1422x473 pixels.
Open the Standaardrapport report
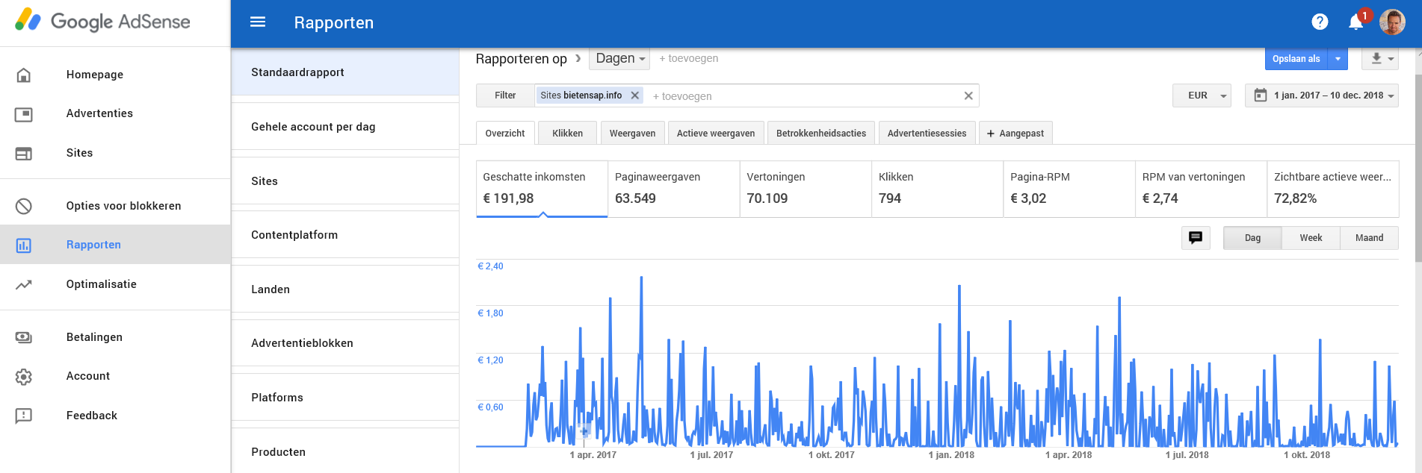(x=345, y=72)
